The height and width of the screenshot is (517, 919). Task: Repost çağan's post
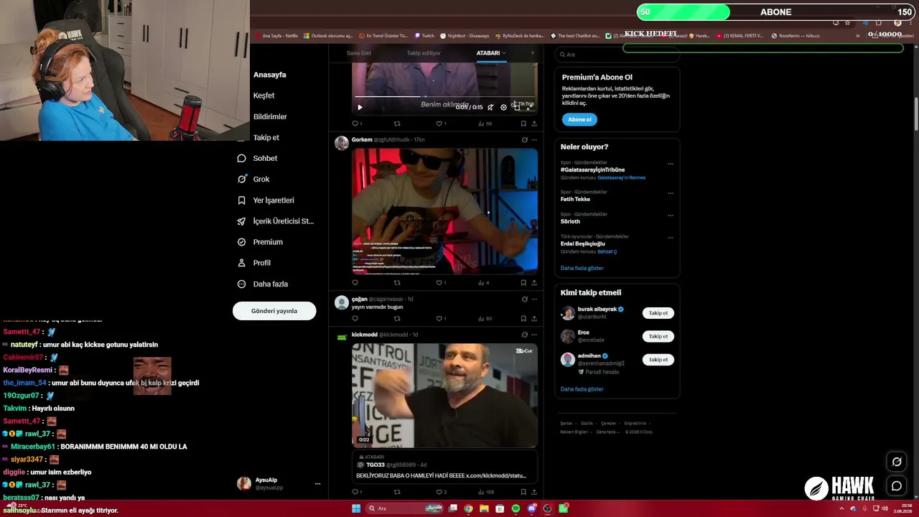tap(397, 319)
